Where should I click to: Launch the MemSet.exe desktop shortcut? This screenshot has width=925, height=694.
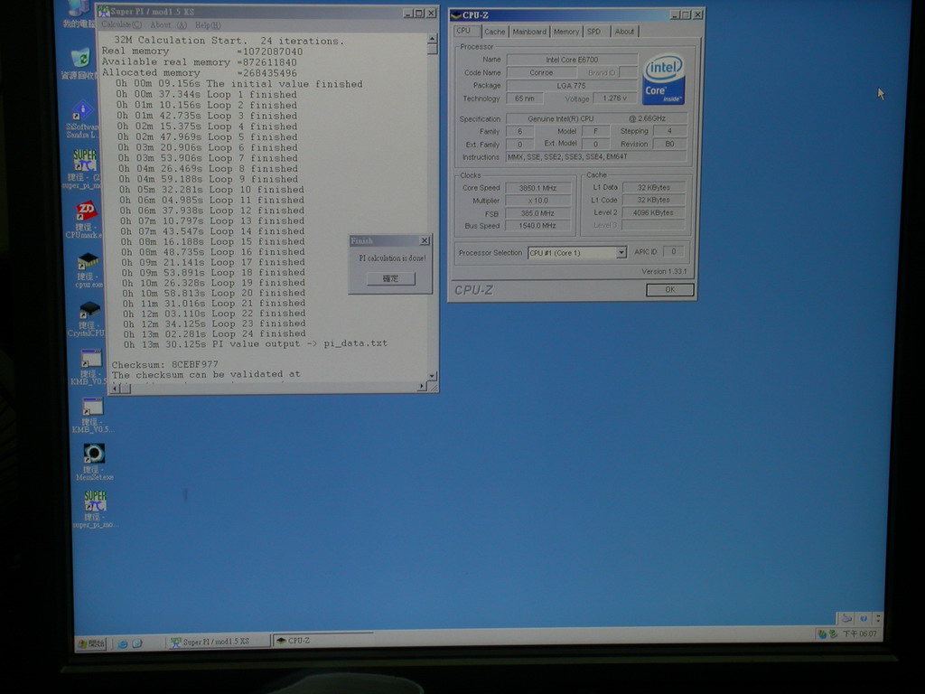pos(94,462)
